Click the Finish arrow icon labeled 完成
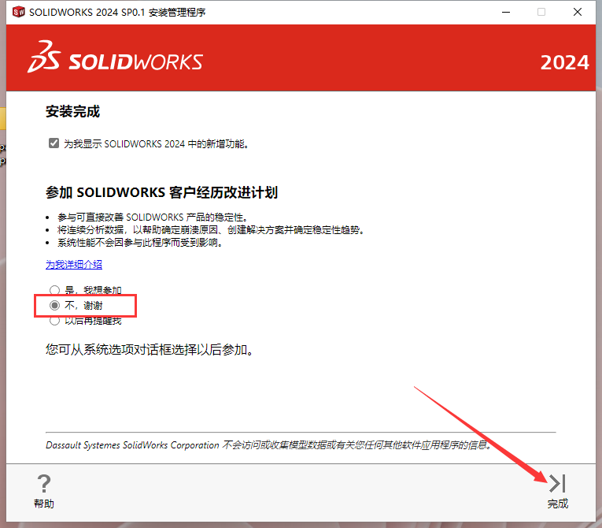 click(x=557, y=484)
